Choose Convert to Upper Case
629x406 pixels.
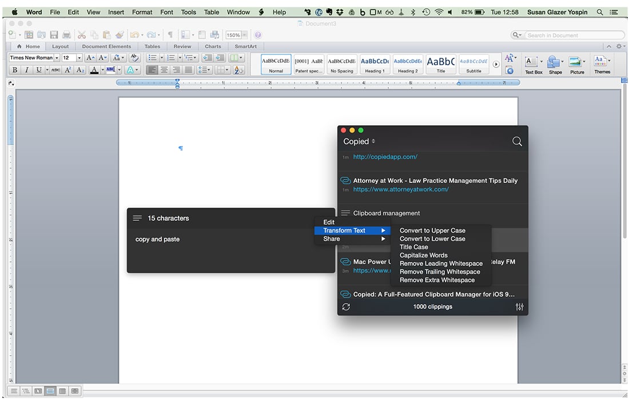tap(432, 230)
